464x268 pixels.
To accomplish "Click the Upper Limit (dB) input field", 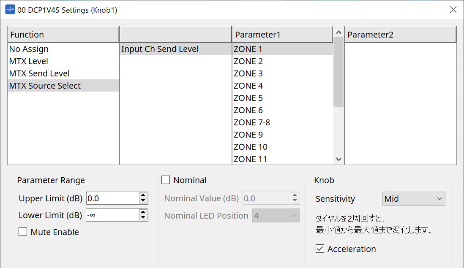I will click(x=112, y=198).
